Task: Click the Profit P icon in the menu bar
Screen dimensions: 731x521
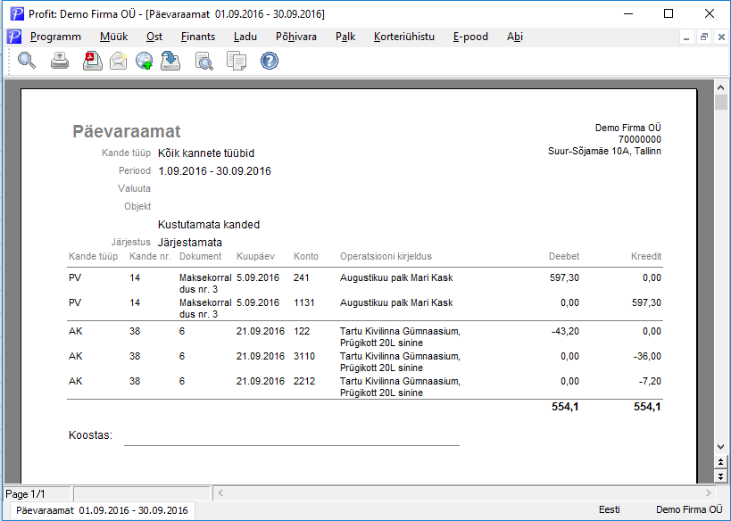Action: click(x=14, y=37)
